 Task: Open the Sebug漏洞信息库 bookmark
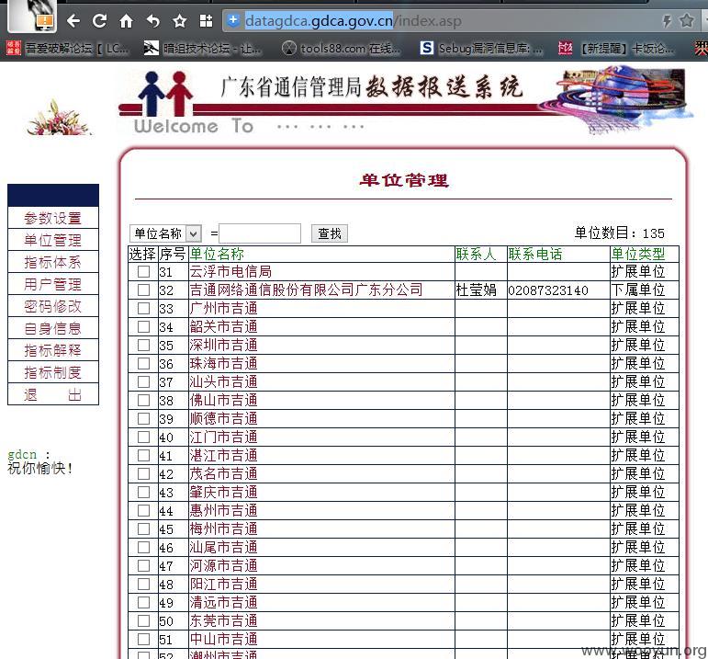[x=481, y=48]
